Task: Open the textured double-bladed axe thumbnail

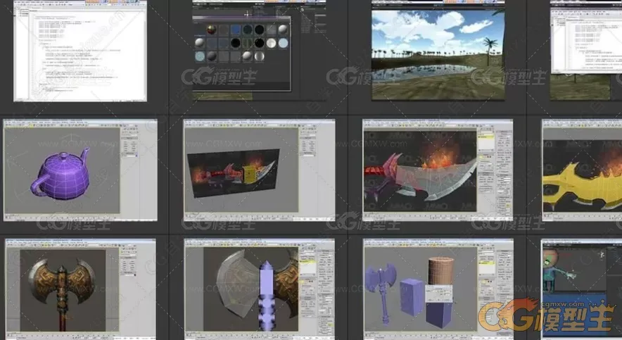Action: (80, 289)
